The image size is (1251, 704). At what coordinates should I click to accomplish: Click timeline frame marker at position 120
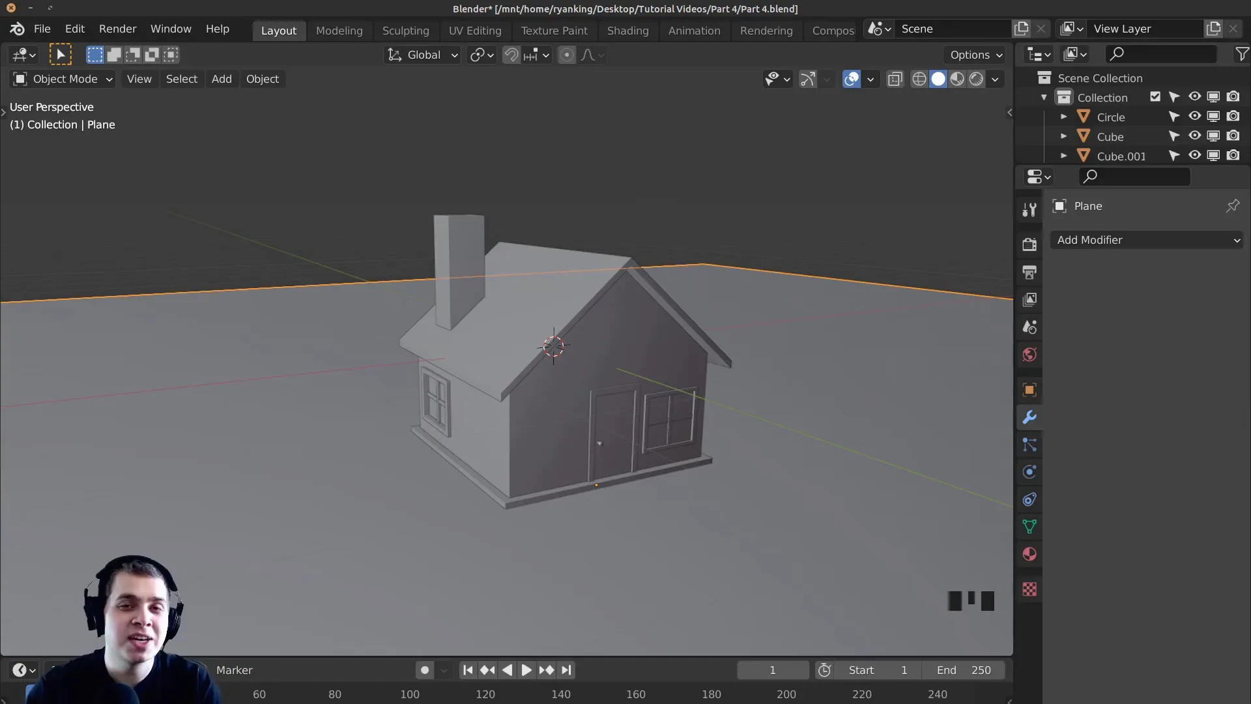coord(485,694)
